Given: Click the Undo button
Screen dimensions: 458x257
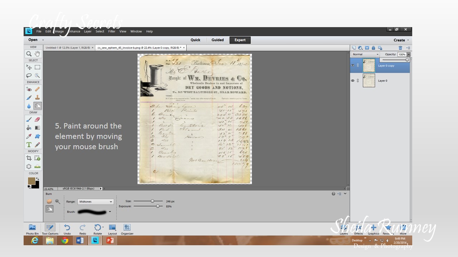Looking at the screenshot, I should tap(67, 229).
